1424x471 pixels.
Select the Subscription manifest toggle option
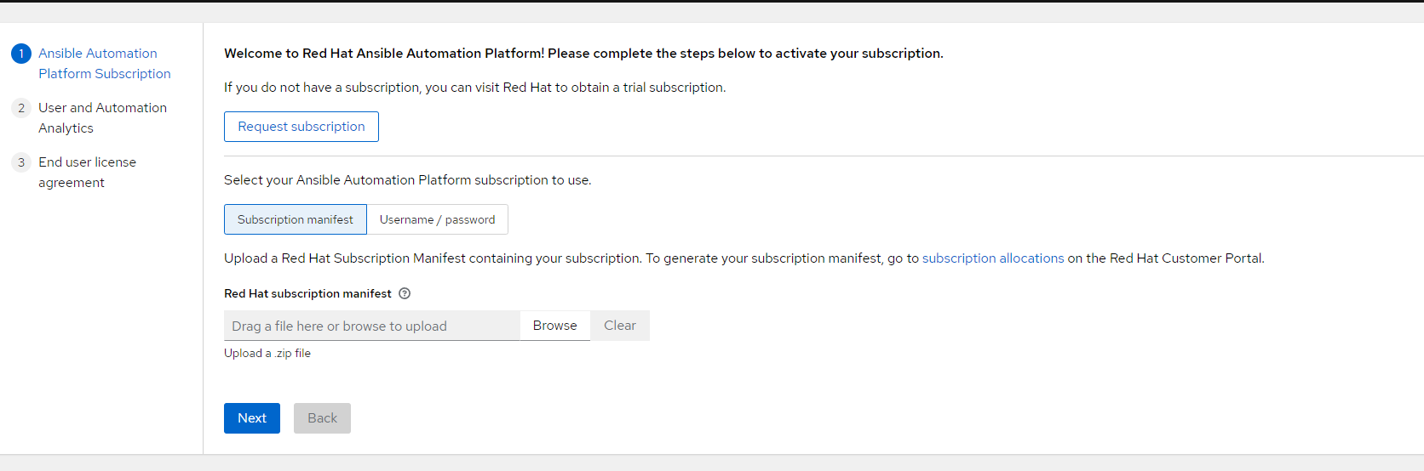296,219
